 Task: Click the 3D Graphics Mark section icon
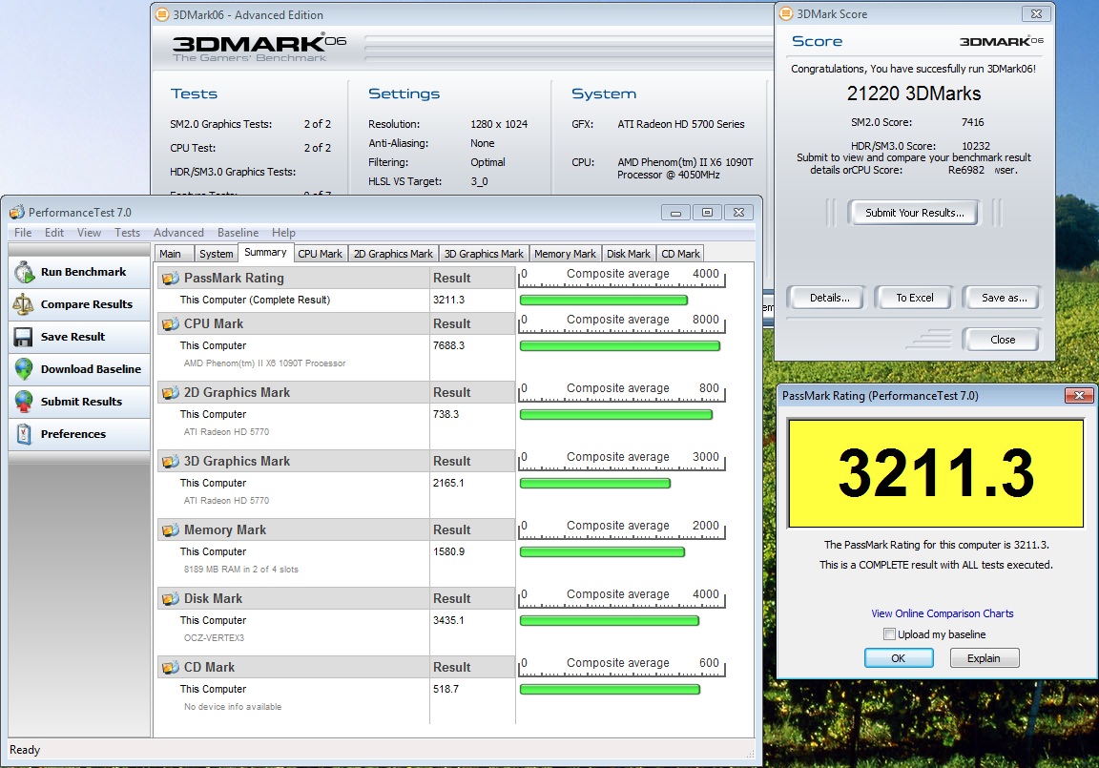pyautogui.click(x=171, y=462)
